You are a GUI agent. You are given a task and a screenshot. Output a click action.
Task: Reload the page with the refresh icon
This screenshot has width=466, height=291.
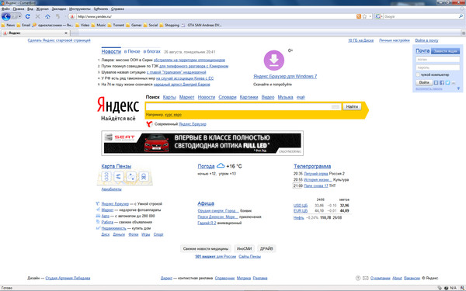pos(28,16)
